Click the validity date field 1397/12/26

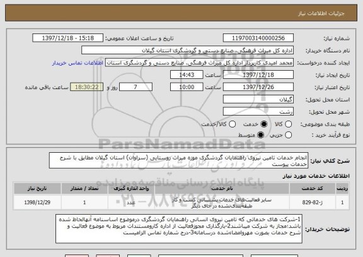tap(258, 87)
